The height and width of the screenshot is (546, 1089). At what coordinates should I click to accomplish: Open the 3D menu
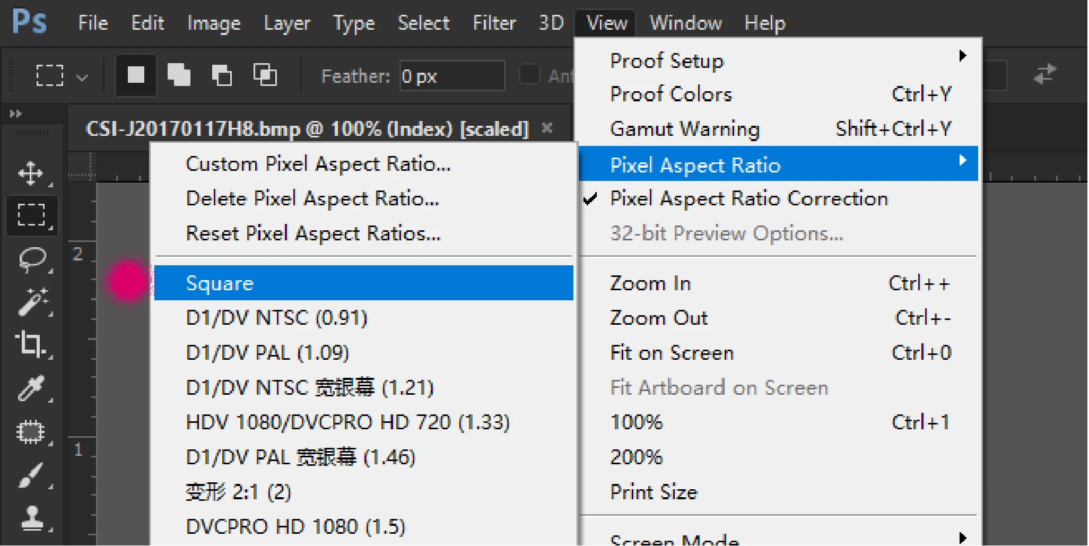pyautogui.click(x=551, y=23)
